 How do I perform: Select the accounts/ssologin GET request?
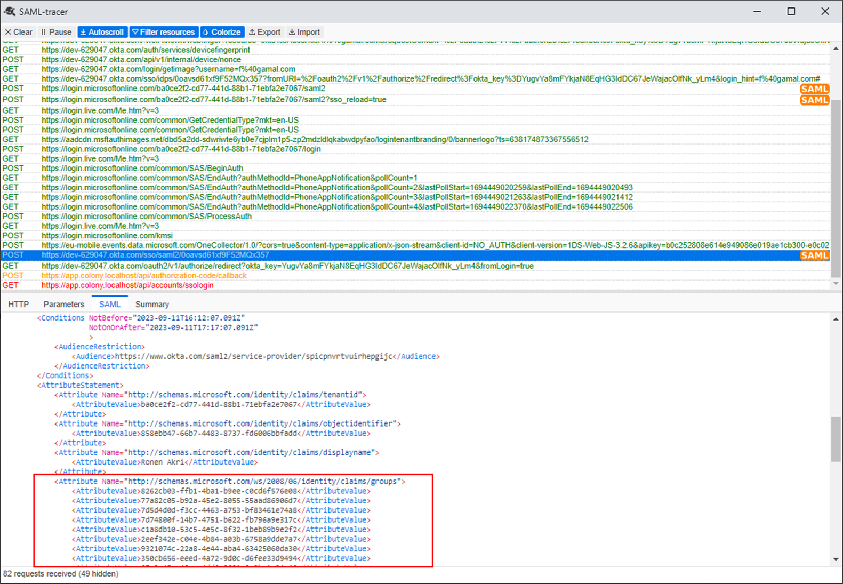click(x=415, y=285)
